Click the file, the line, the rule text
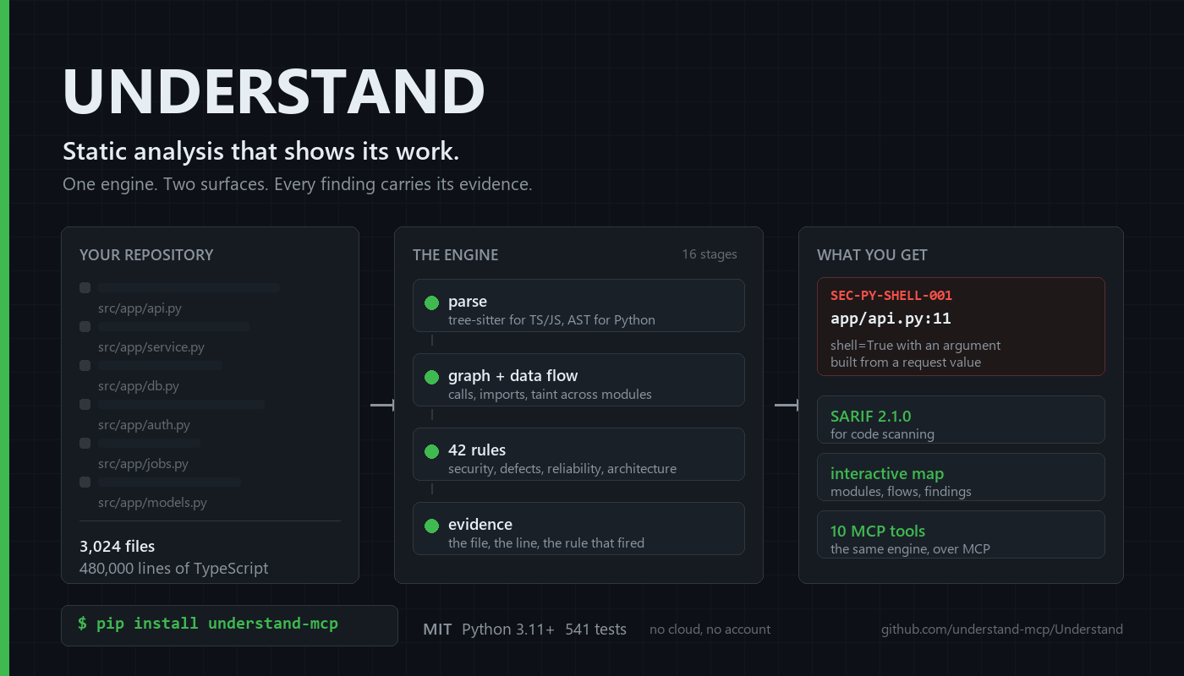Viewport: 1184px width, 676px height. point(546,543)
